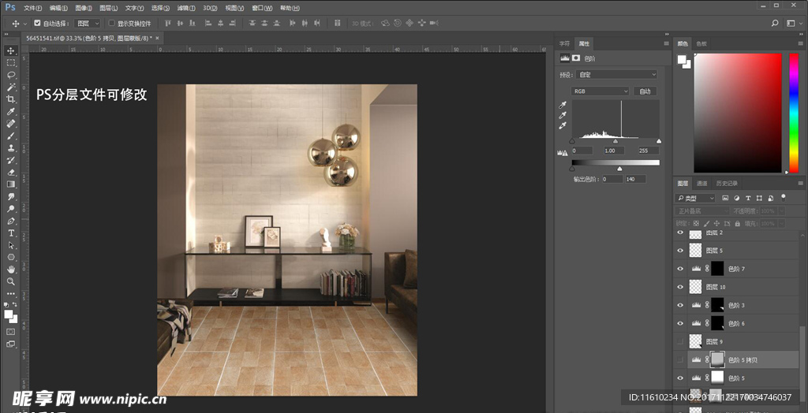Select the Crop tool
This screenshot has width=808, height=413.
pyautogui.click(x=11, y=99)
